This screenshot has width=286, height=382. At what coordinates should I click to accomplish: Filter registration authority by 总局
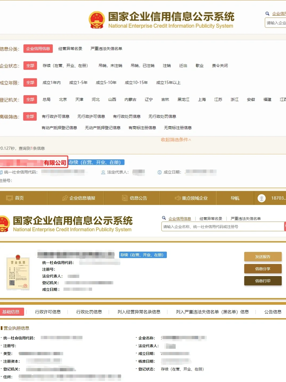[47, 100]
